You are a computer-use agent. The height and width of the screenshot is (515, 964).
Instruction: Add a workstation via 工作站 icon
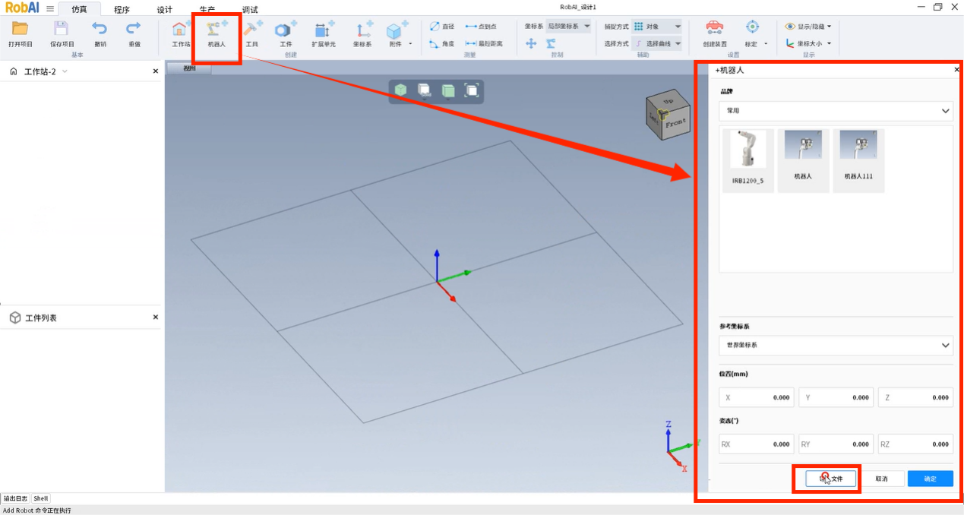pos(181,34)
